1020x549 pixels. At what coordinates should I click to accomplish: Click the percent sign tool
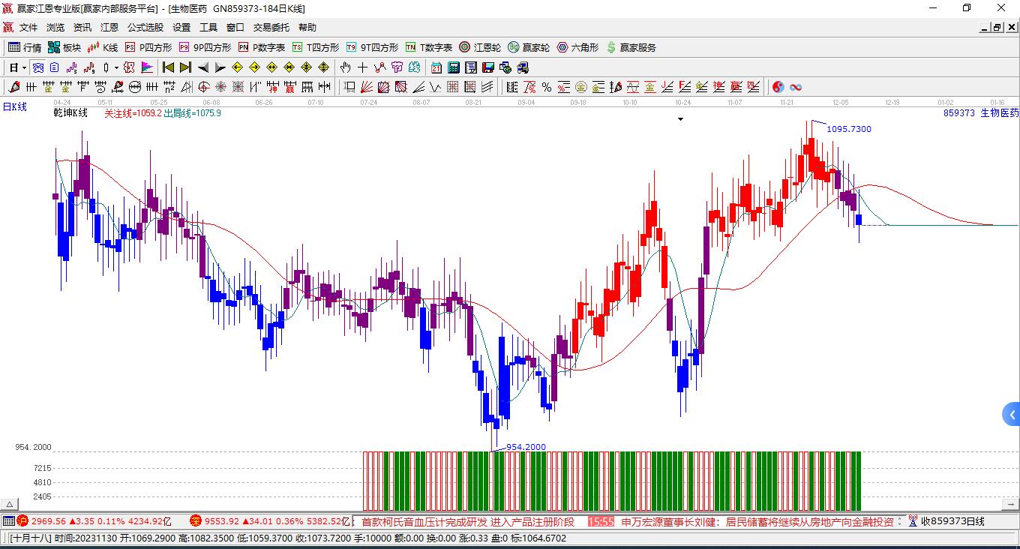click(x=546, y=87)
